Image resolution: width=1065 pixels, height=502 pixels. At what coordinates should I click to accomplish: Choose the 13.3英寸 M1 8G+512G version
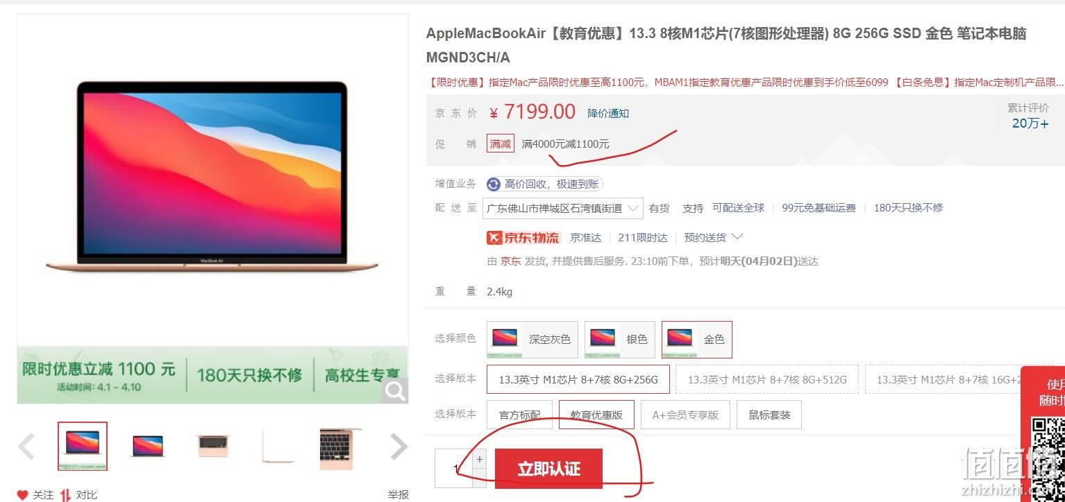pos(767,379)
